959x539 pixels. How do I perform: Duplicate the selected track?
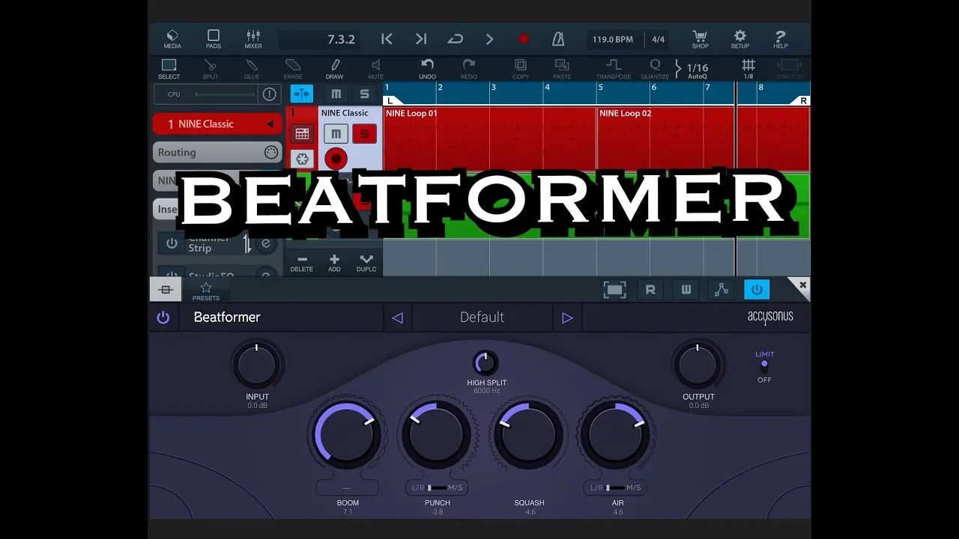(366, 263)
